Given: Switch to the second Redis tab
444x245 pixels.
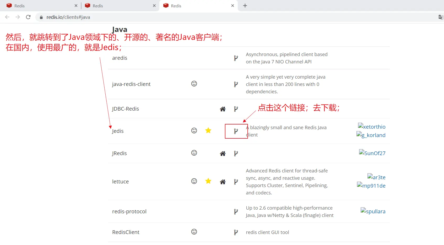Looking at the screenshot, I should pos(120,6).
